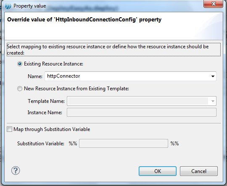Click the Cancel button
227x186 pixels.
click(198, 171)
